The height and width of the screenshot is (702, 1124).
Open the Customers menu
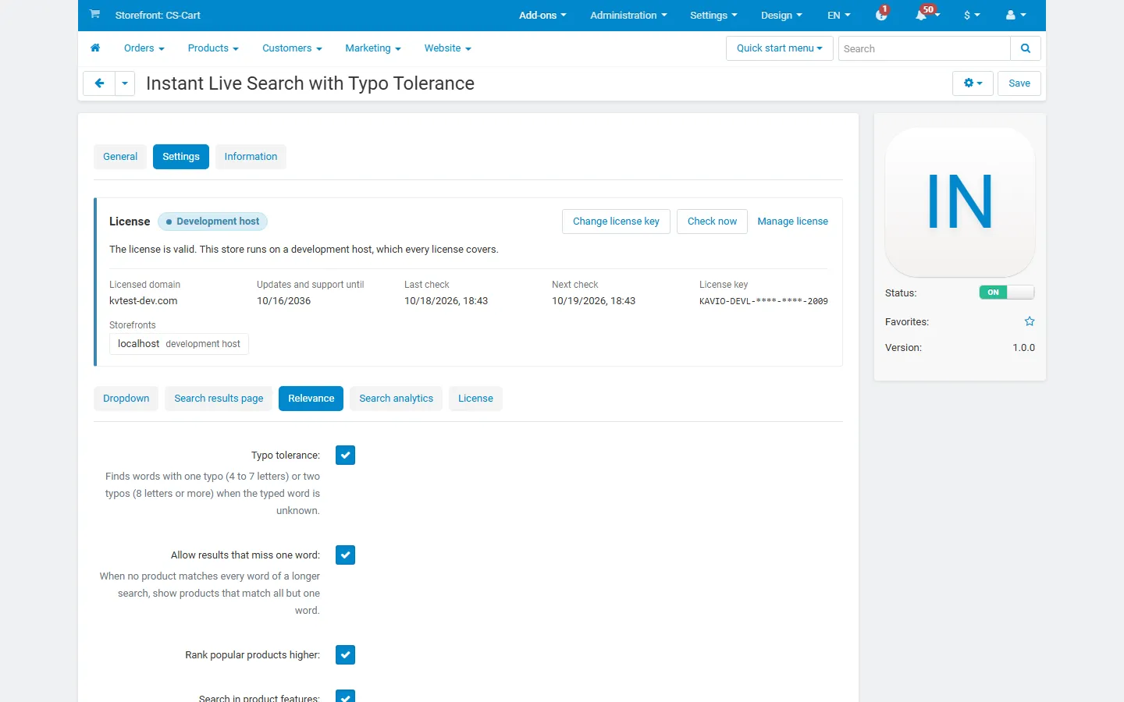coord(292,48)
